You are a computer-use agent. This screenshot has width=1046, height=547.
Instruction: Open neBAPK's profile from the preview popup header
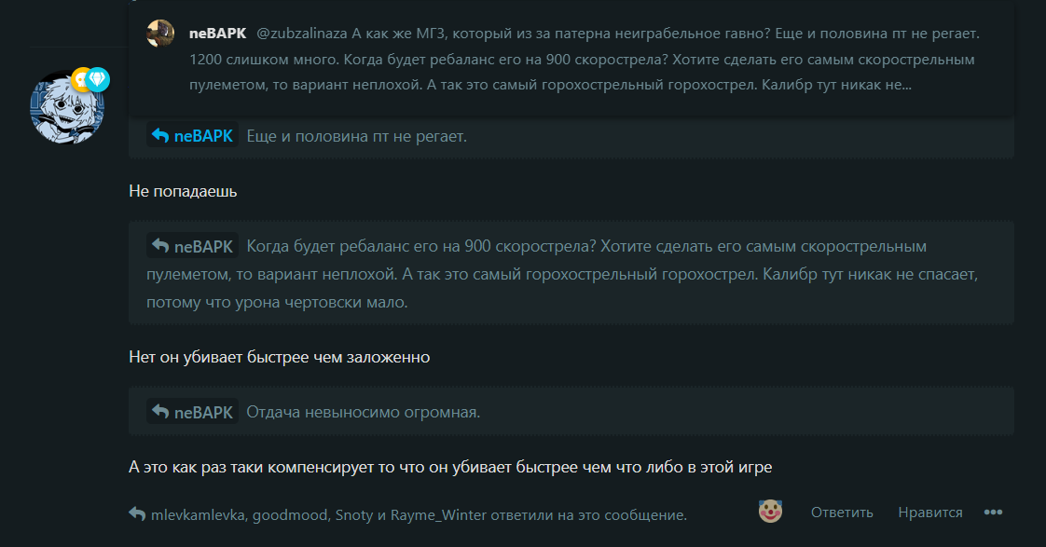tap(217, 34)
